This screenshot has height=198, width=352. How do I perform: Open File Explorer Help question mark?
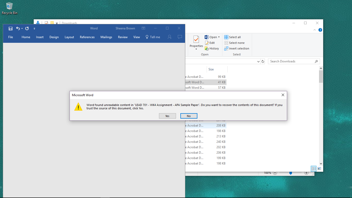[320, 30]
